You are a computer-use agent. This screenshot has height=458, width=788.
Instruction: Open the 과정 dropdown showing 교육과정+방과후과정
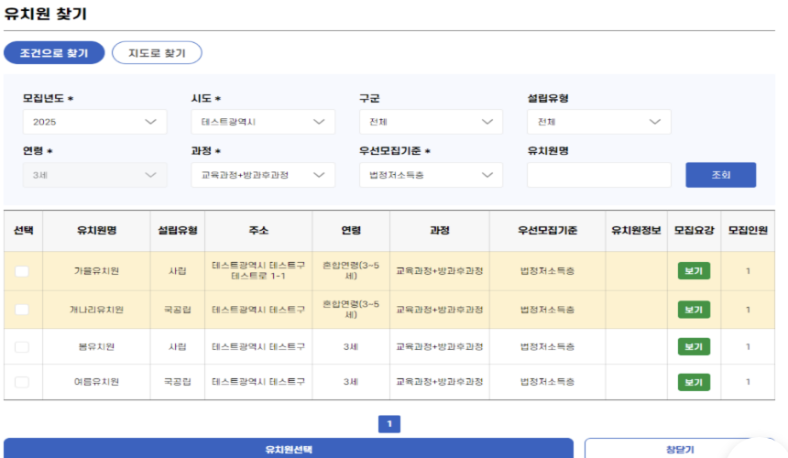(263, 175)
